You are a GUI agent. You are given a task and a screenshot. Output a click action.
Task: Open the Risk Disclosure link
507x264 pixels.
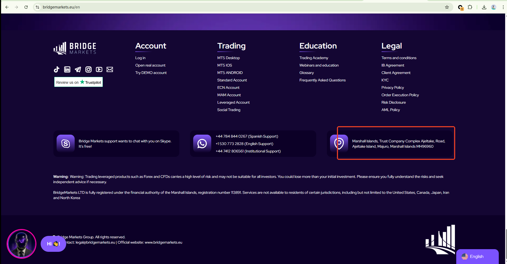point(394,102)
